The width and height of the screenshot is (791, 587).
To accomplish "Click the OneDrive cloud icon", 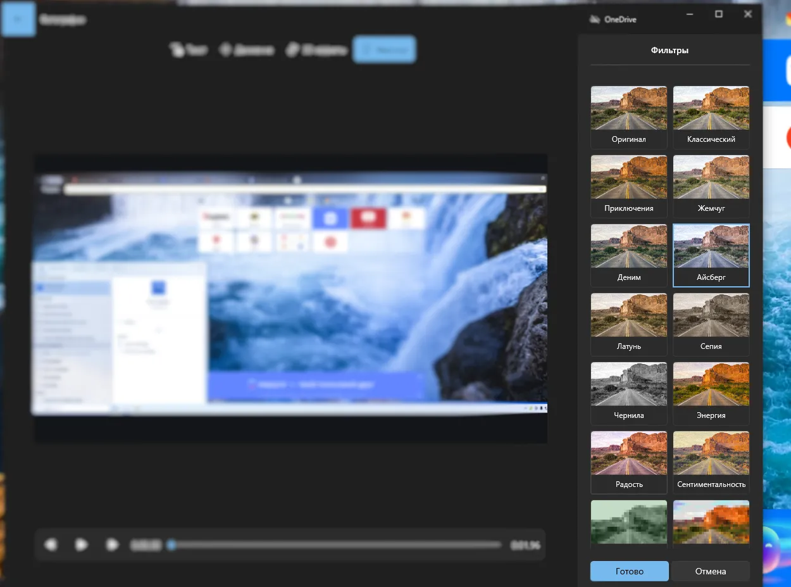I will 594,20.
